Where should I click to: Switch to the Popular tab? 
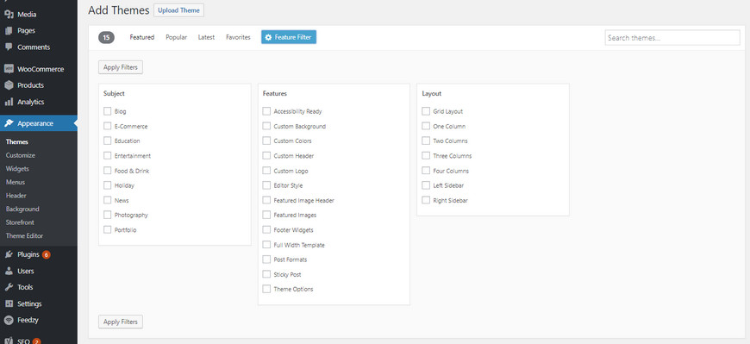click(176, 37)
